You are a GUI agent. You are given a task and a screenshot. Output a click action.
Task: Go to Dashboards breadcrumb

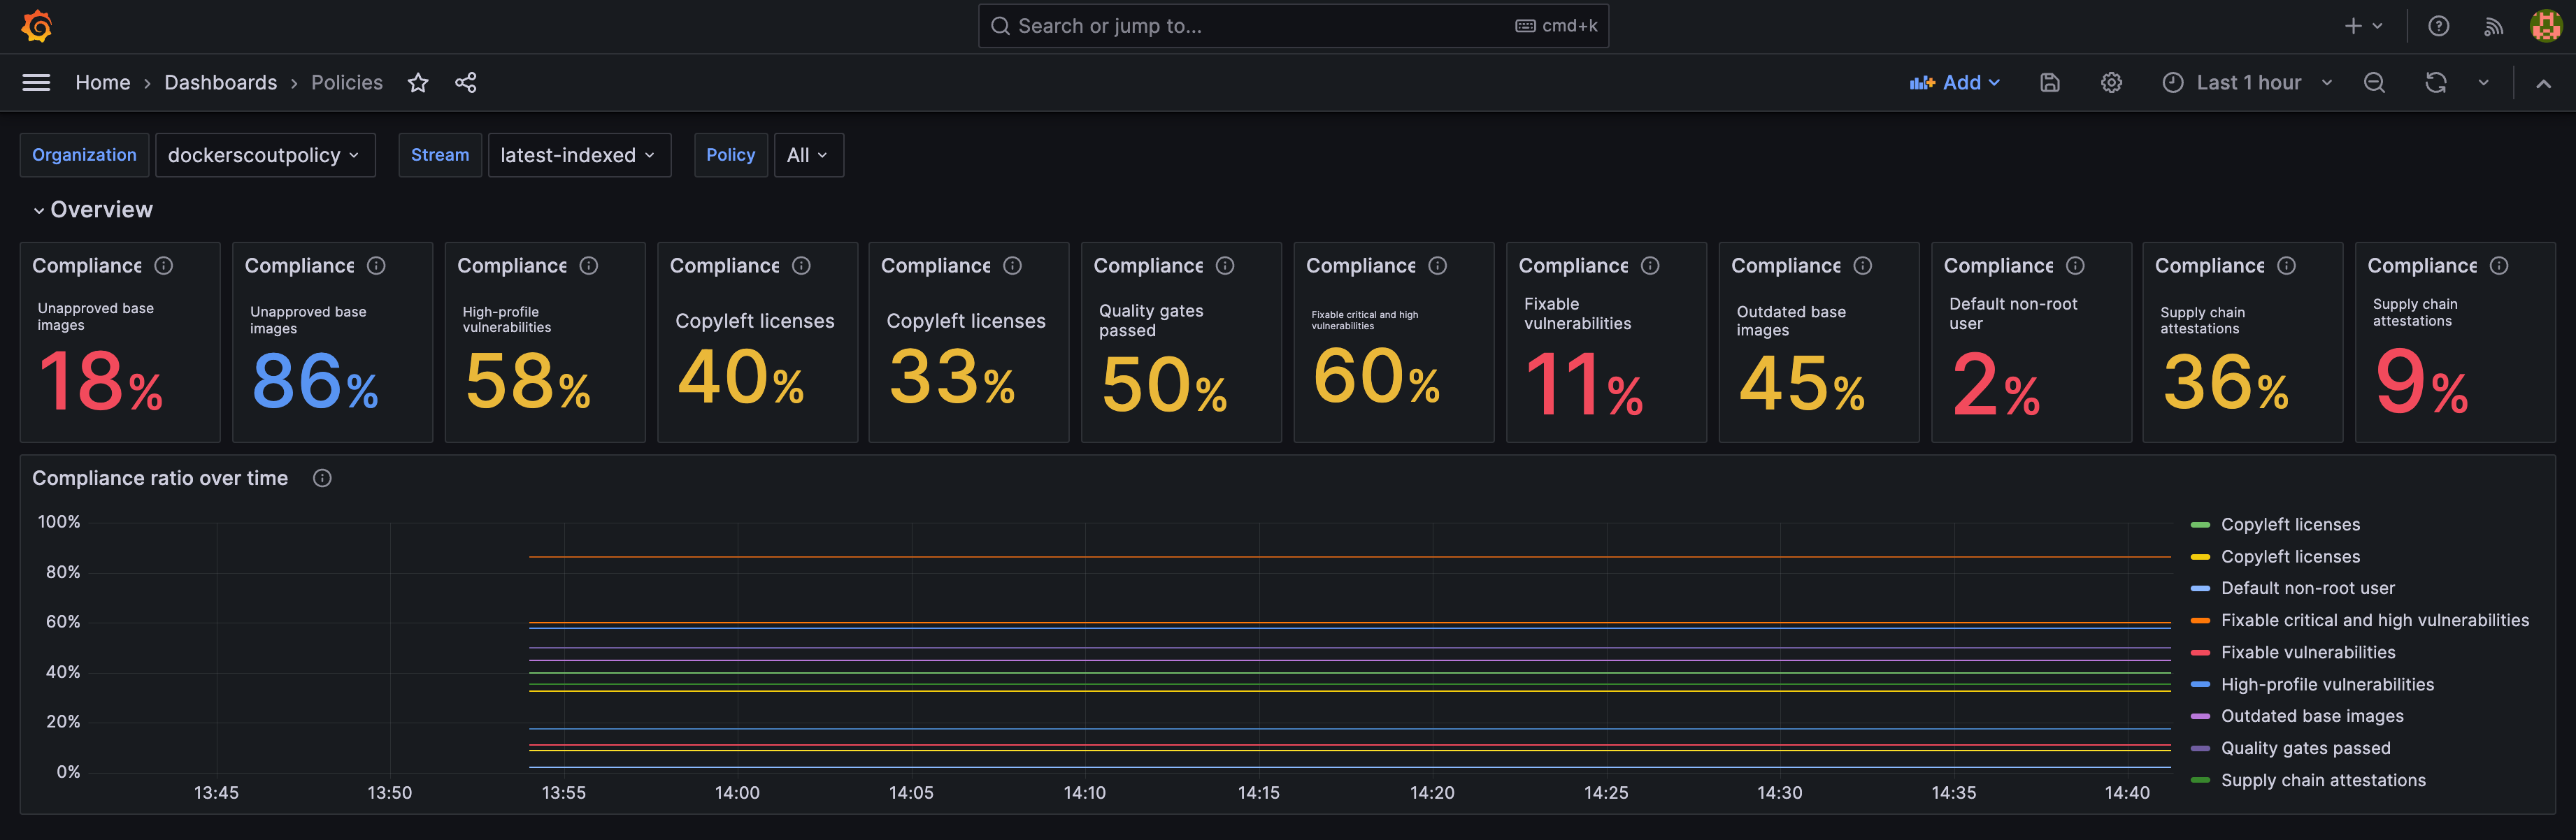point(220,83)
